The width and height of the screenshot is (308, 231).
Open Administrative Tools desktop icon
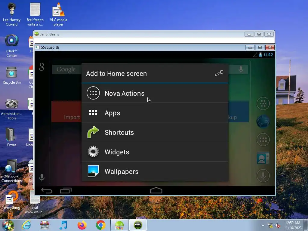click(12, 109)
